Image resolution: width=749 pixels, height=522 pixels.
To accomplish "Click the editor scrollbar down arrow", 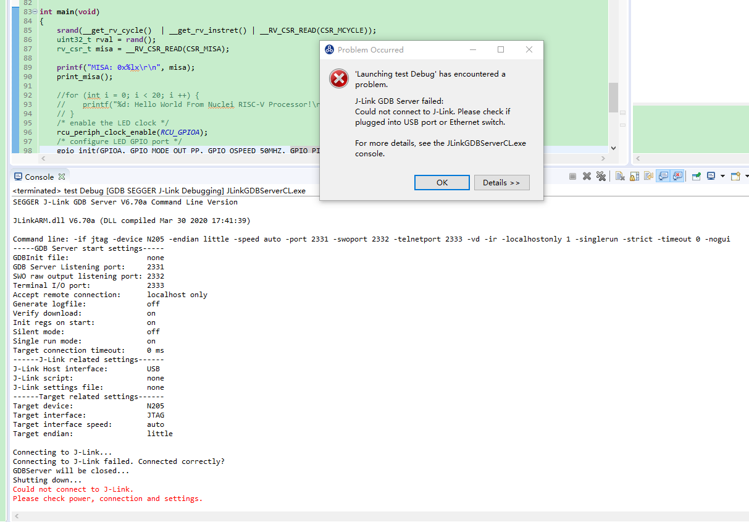I will coord(613,148).
